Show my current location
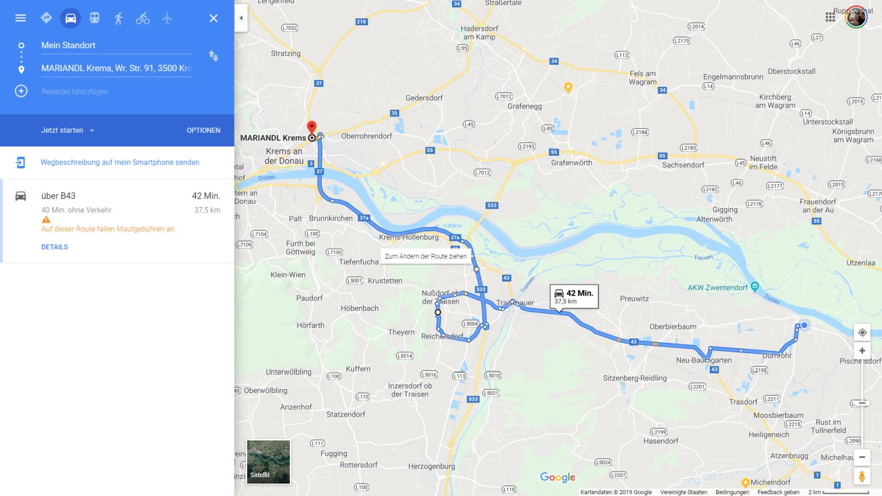 pyautogui.click(x=862, y=332)
